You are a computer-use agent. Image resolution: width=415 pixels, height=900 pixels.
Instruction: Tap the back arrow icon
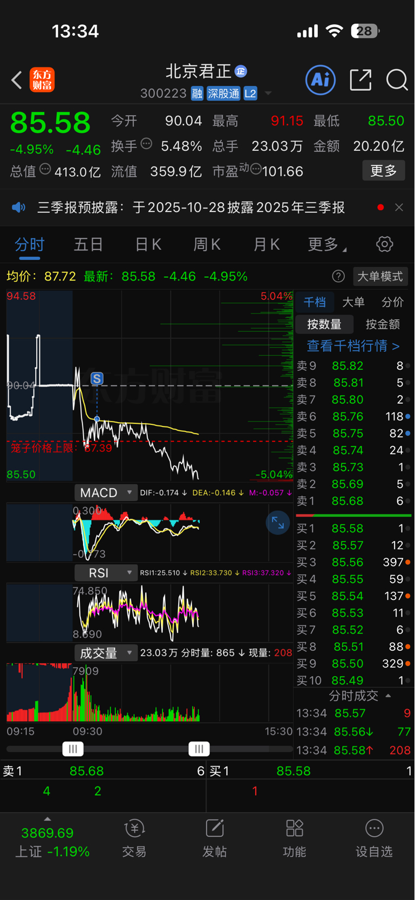[17, 80]
